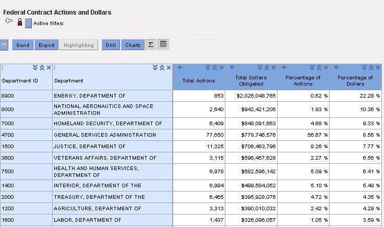Click the Sigma totals icon in toolbar
The image size is (384, 227).
tap(151, 44)
